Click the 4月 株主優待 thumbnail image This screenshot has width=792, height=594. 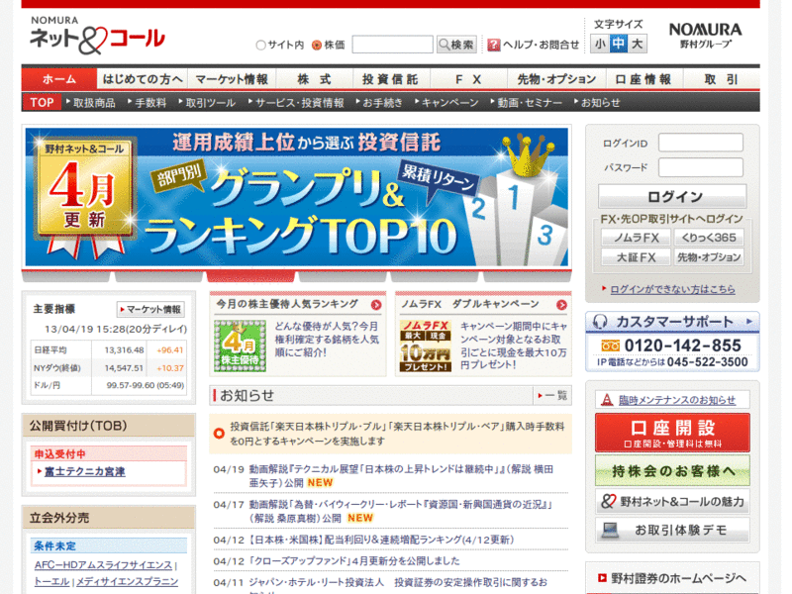point(240,346)
